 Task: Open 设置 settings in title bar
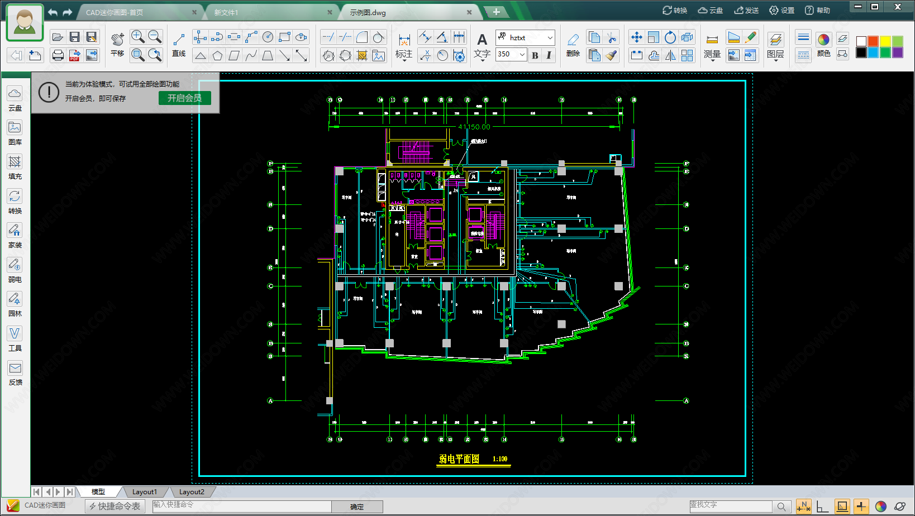coord(781,10)
